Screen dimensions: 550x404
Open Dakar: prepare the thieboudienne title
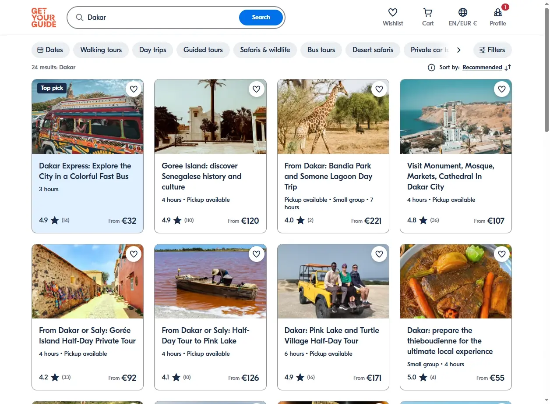pyautogui.click(x=450, y=341)
